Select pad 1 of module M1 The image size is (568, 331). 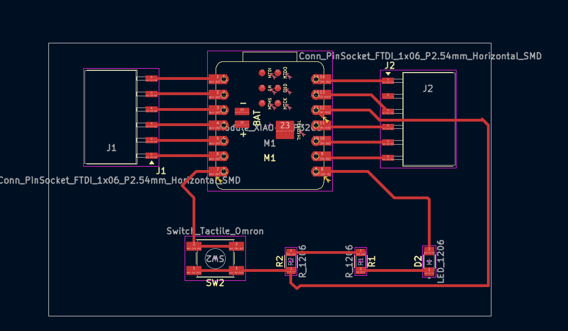pos(218,79)
